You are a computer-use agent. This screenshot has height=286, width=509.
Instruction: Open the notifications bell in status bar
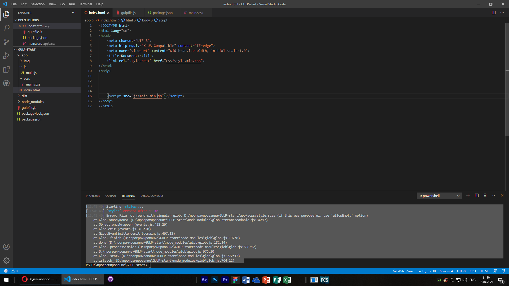[503, 271]
